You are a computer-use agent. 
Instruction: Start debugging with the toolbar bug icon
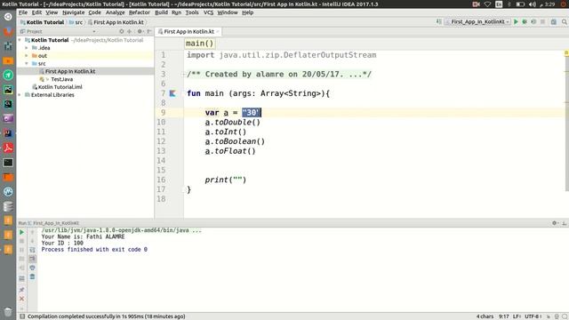click(525, 21)
